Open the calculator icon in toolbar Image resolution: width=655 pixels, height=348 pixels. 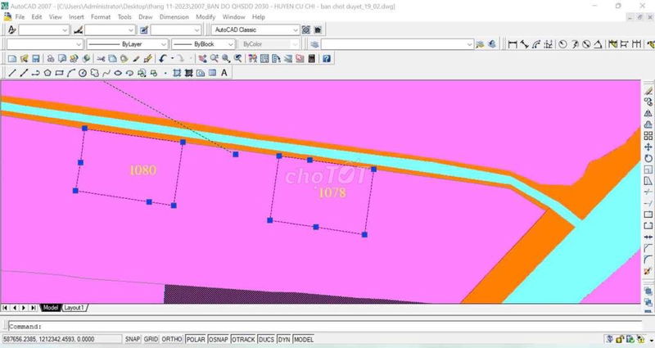pos(312,58)
